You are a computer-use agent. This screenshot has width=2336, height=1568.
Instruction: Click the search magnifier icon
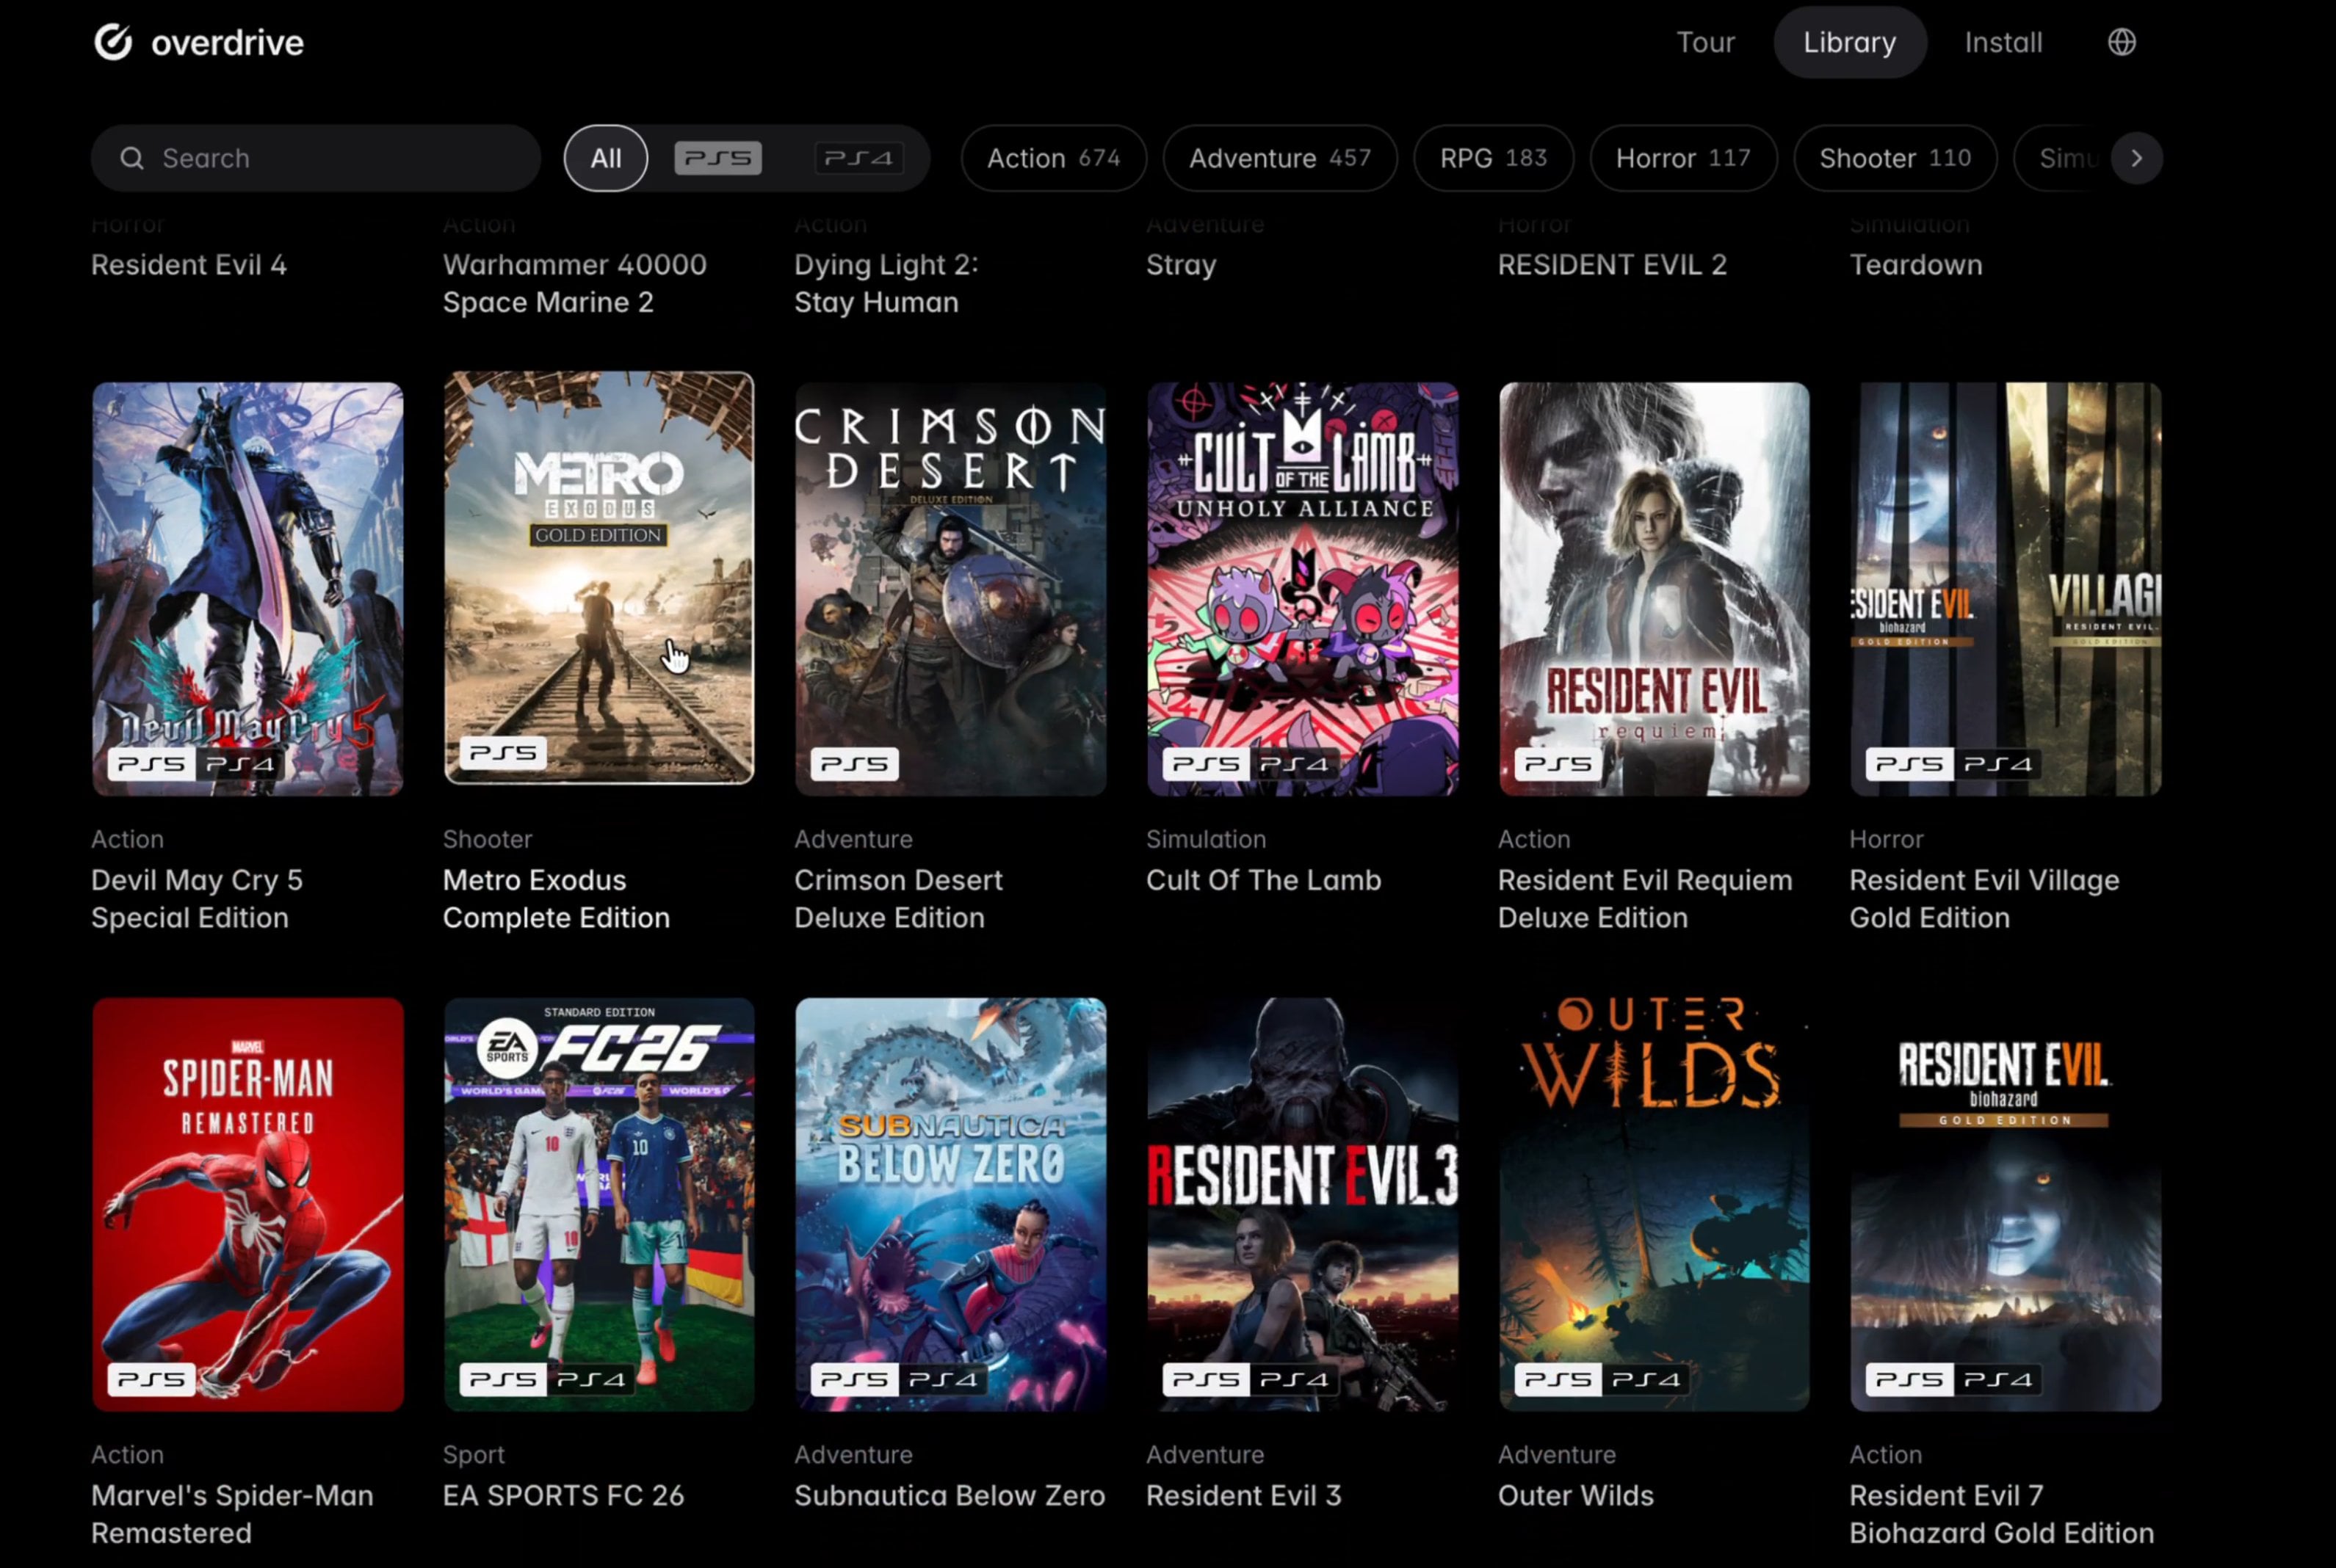[x=132, y=158]
